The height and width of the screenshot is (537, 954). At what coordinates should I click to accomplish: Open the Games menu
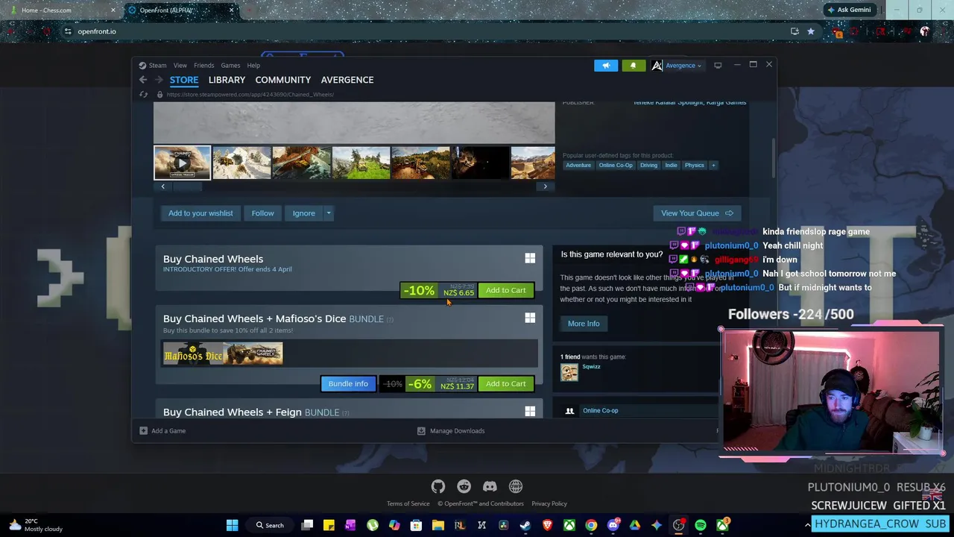[230, 66]
